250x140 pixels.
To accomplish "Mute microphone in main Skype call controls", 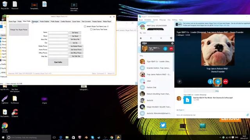I will click(210, 82).
